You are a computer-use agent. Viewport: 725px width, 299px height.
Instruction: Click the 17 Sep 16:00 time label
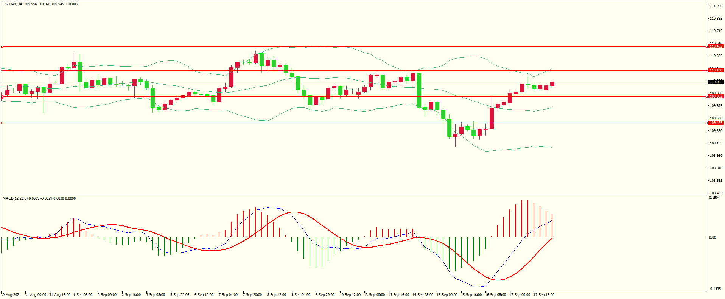tap(544, 295)
